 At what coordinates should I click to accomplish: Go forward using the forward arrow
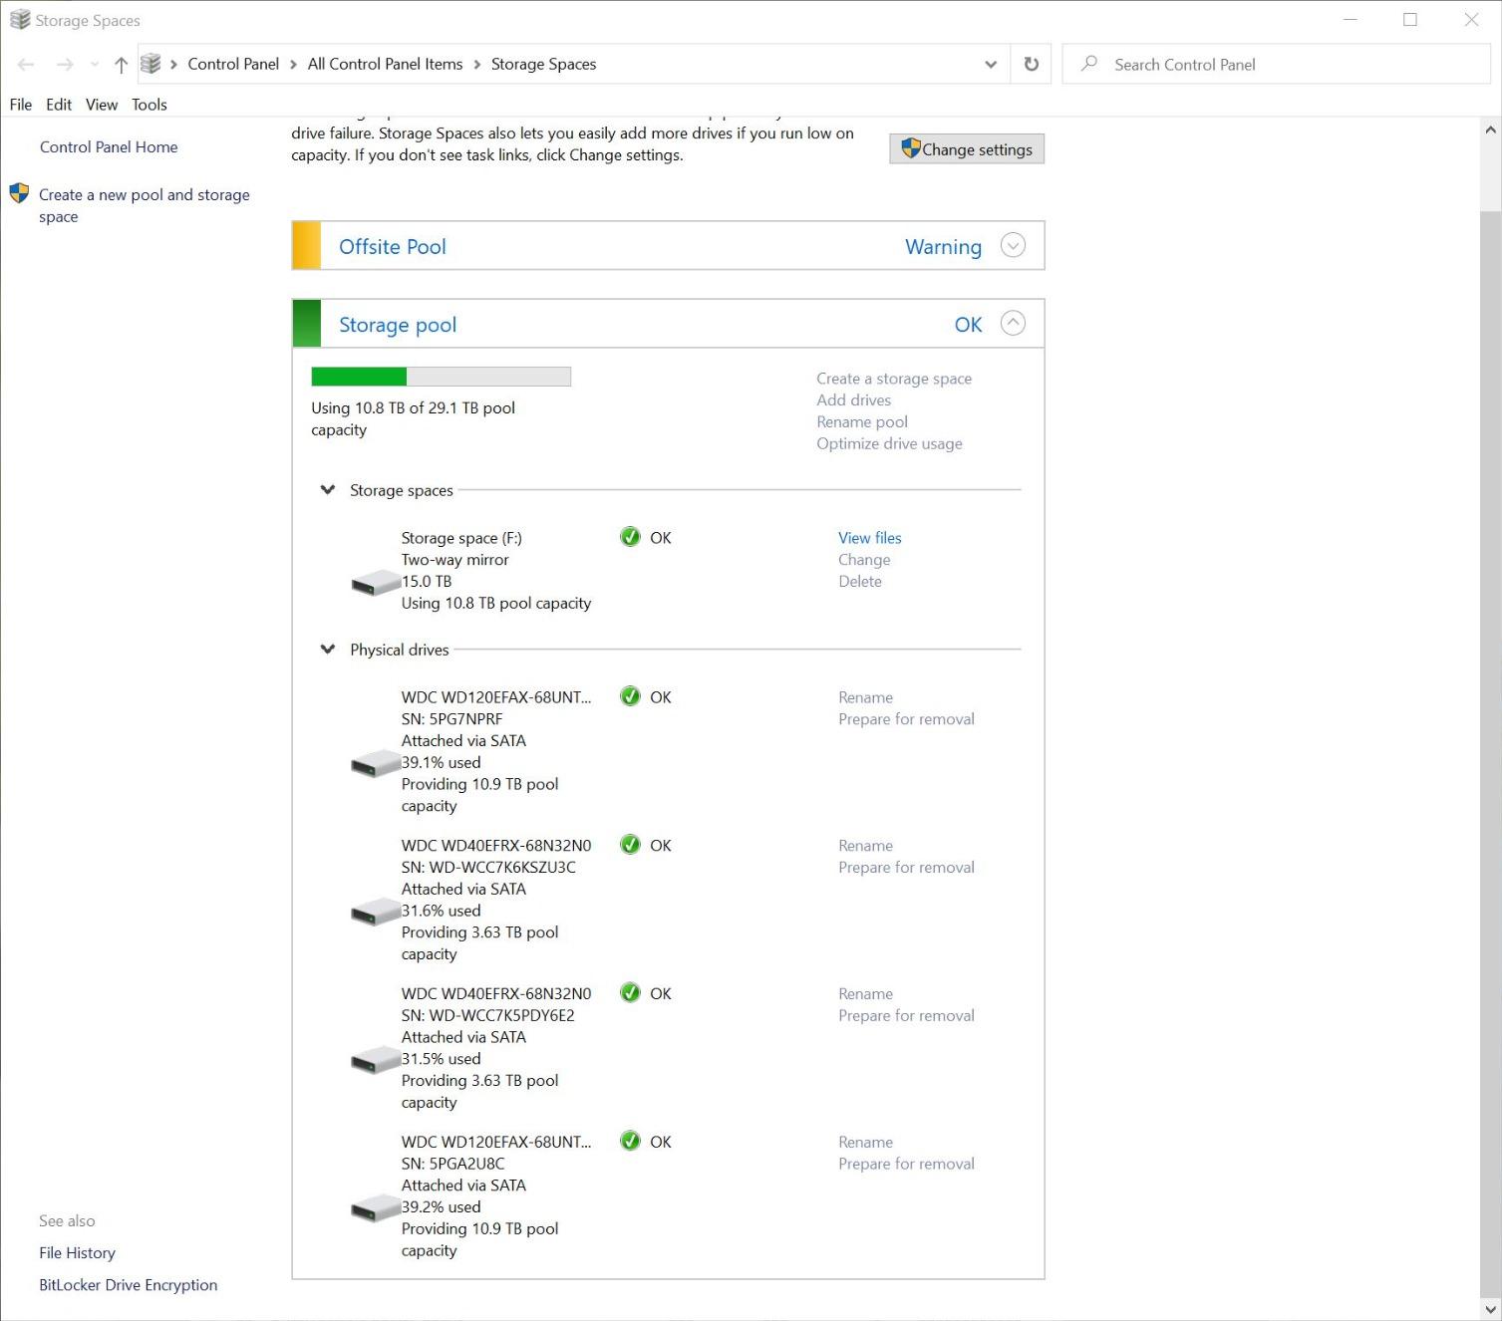point(65,65)
